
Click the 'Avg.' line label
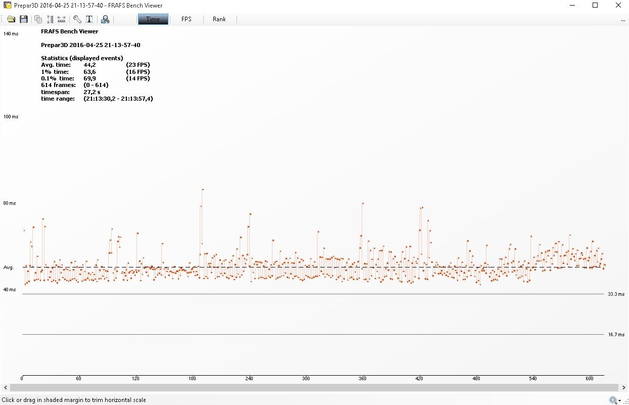tap(9, 267)
